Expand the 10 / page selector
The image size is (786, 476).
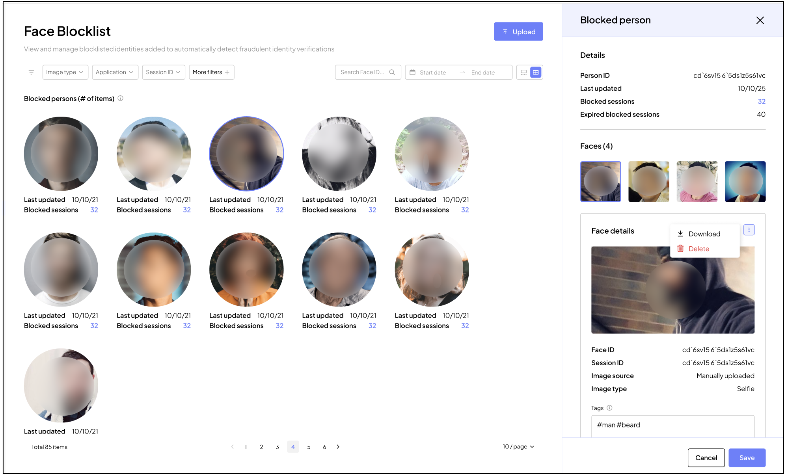[518, 446]
